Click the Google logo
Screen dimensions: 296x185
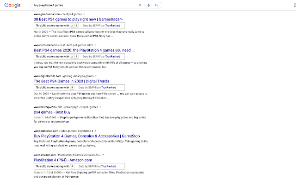[12, 5]
